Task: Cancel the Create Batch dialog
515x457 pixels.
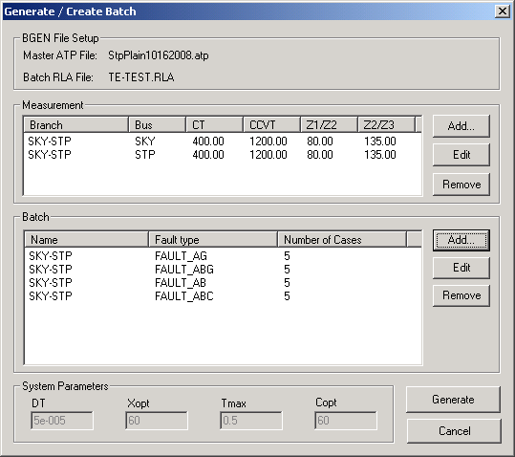Action: (454, 431)
